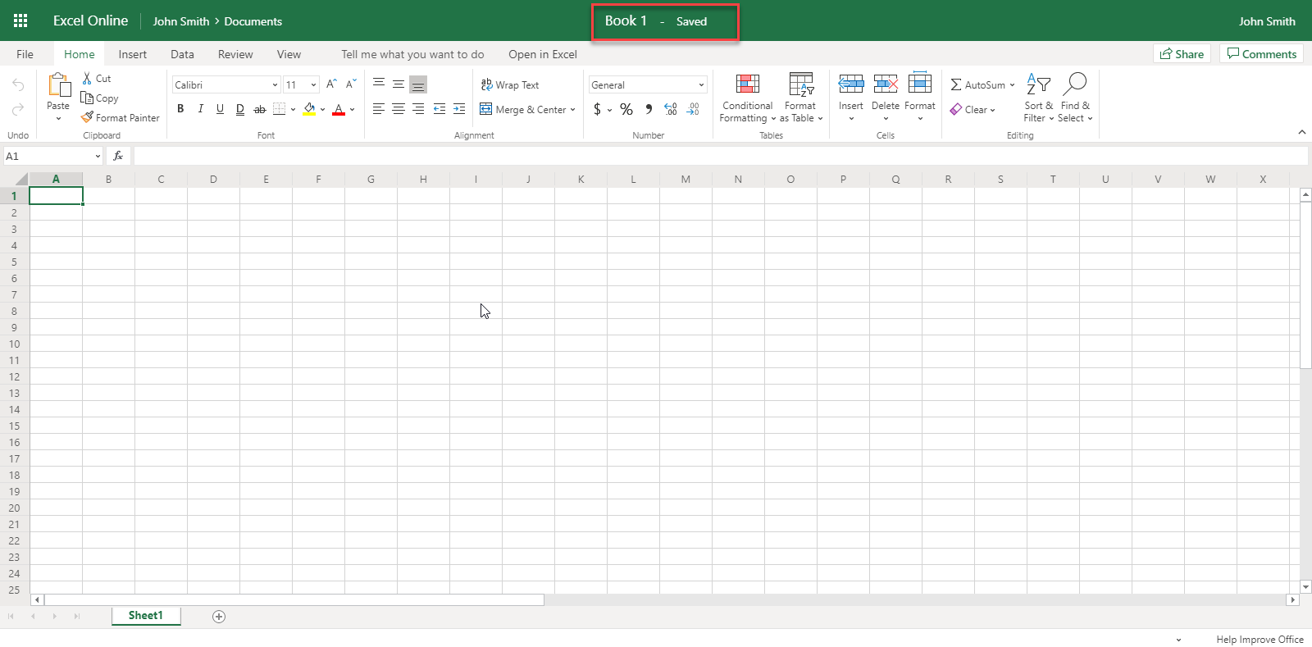Apply comma style format

(x=649, y=109)
